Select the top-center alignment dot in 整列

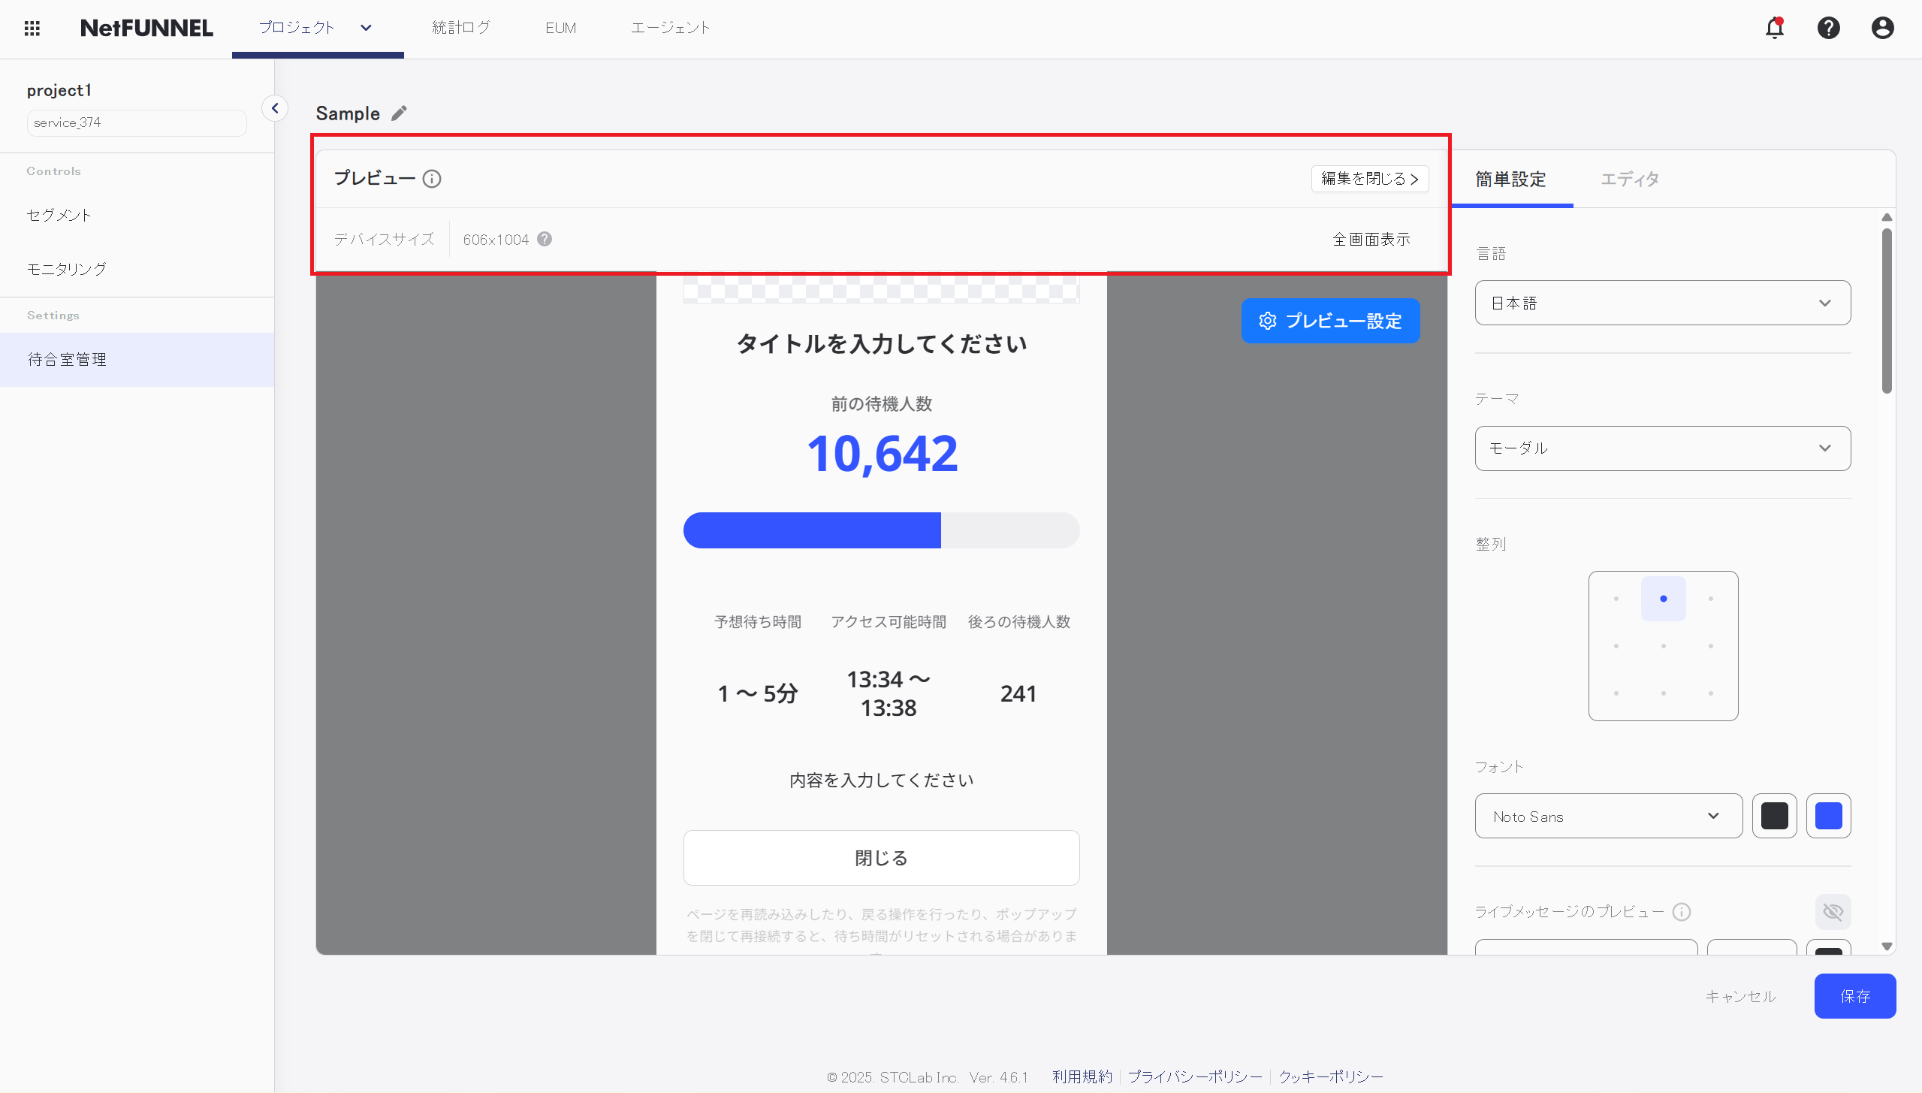tap(1662, 598)
